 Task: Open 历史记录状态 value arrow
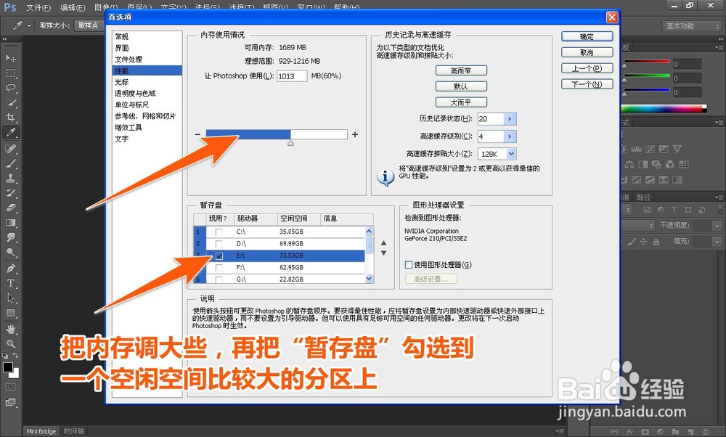510,119
